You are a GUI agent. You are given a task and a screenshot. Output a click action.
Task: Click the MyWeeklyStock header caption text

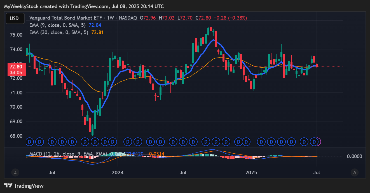(84, 6)
